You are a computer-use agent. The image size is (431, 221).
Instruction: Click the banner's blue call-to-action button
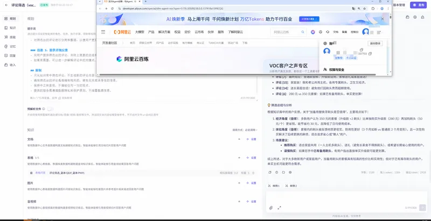[310, 19]
